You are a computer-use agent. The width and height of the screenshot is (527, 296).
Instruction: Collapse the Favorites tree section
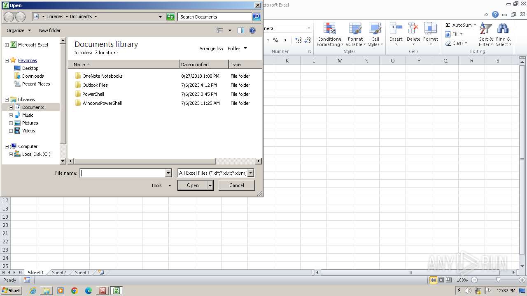(x=7, y=60)
